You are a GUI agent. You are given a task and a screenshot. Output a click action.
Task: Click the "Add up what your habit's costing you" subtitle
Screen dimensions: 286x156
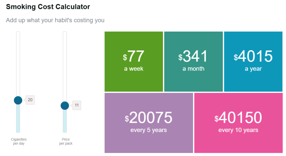pos(55,20)
